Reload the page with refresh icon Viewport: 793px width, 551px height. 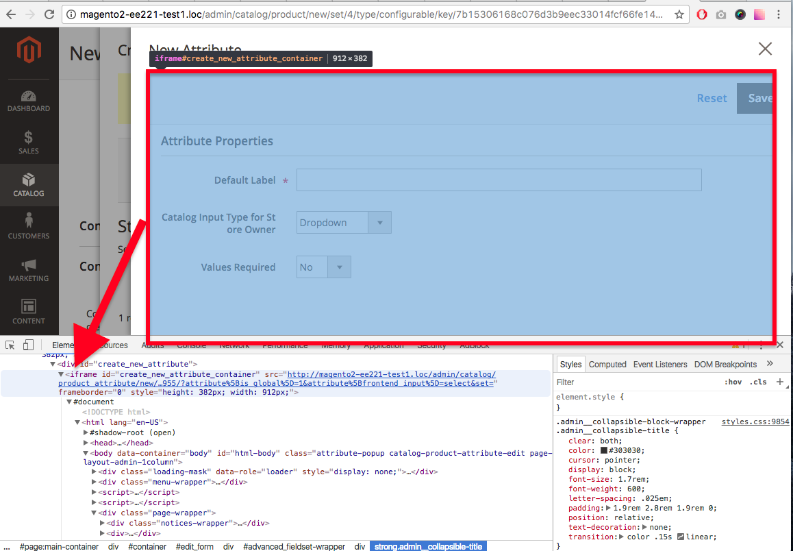(x=49, y=14)
